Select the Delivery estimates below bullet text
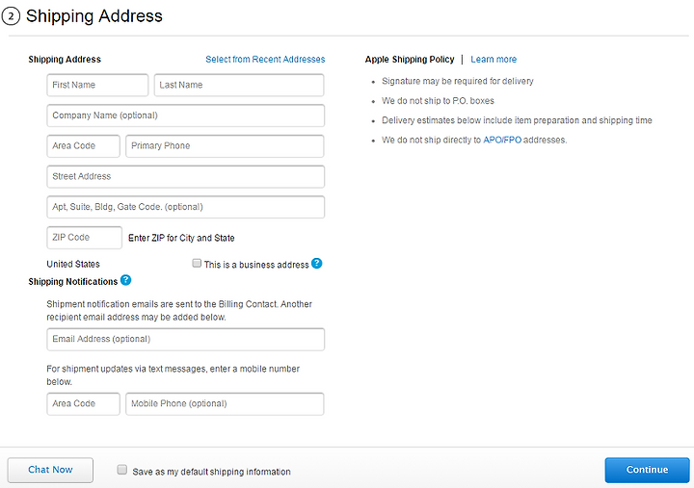The image size is (694, 488). [517, 120]
